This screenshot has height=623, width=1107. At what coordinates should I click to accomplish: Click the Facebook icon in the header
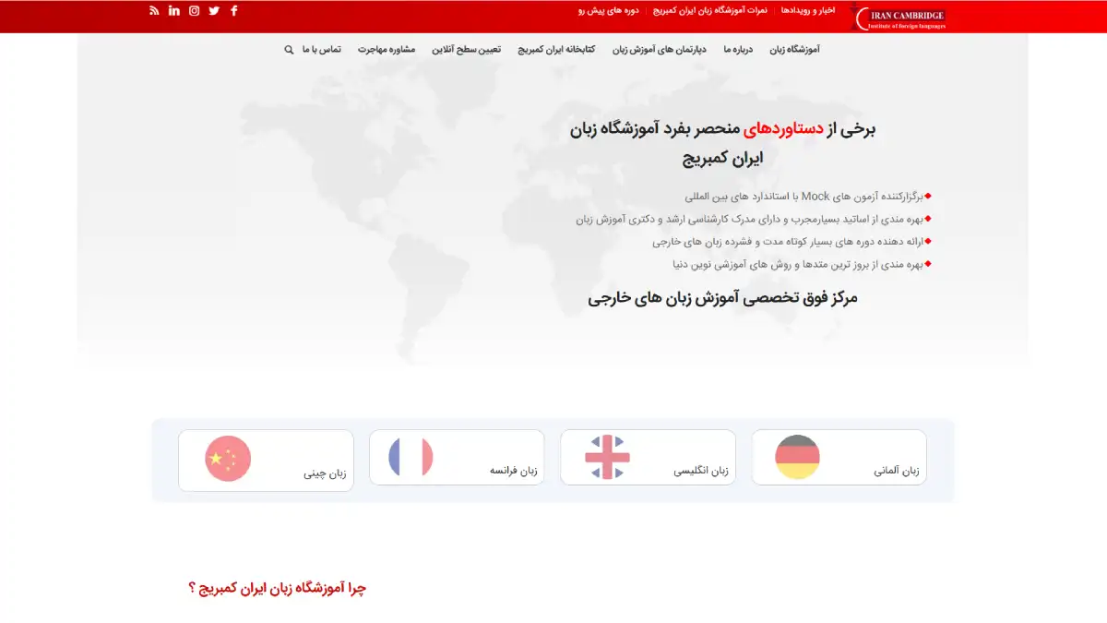click(233, 10)
